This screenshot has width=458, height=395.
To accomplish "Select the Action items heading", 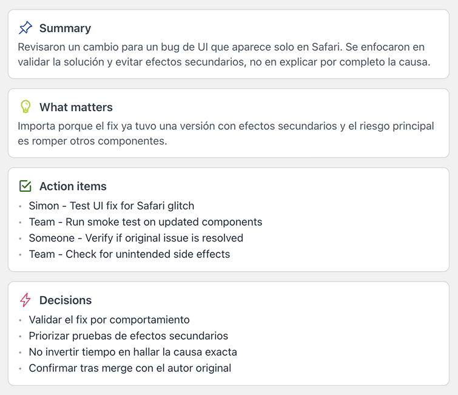I will pyautogui.click(x=73, y=186).
